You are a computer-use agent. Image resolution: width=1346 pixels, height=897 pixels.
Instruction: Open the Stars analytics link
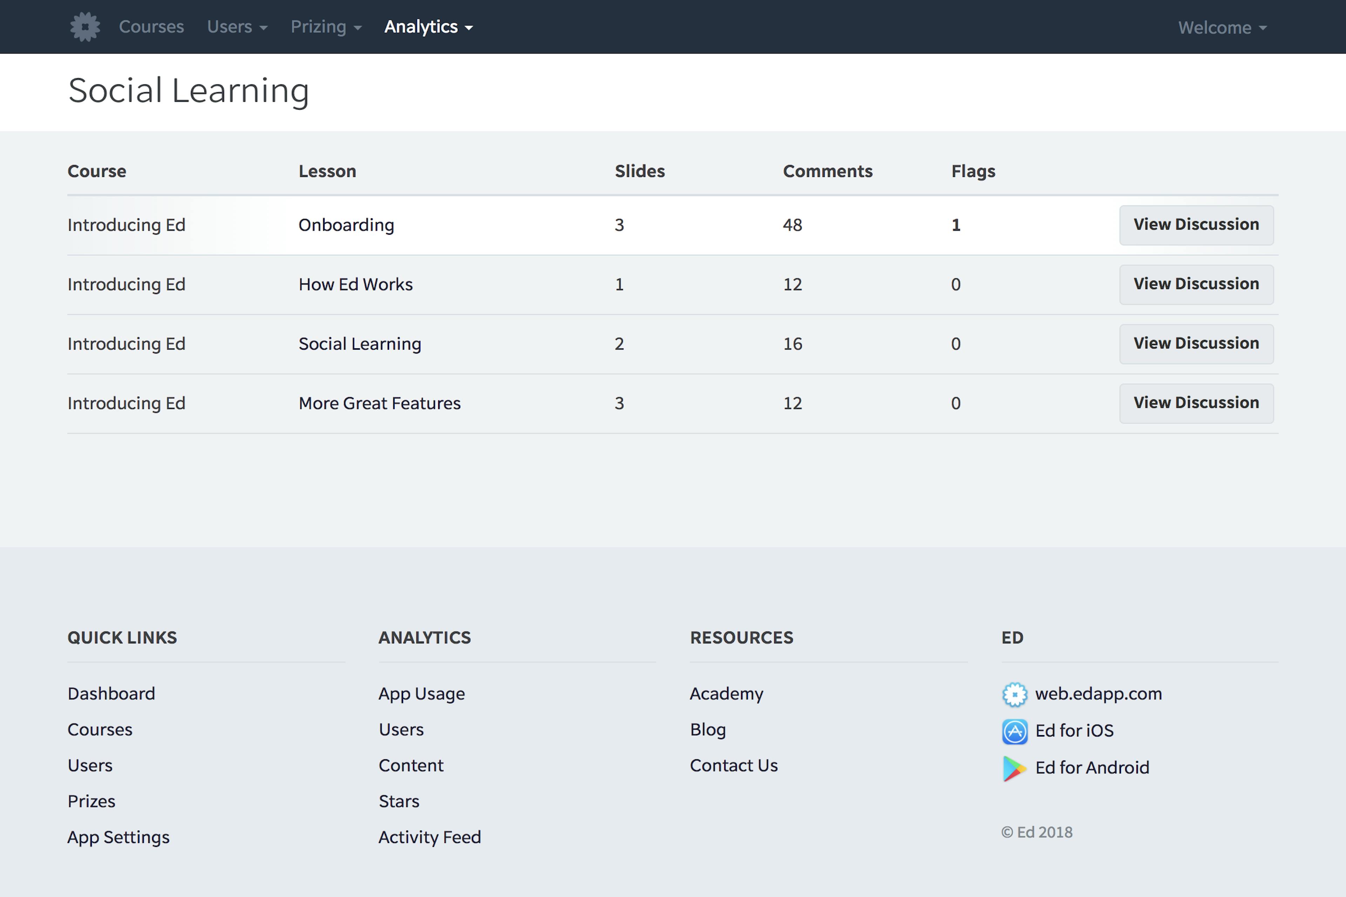[x=399, y=801]
